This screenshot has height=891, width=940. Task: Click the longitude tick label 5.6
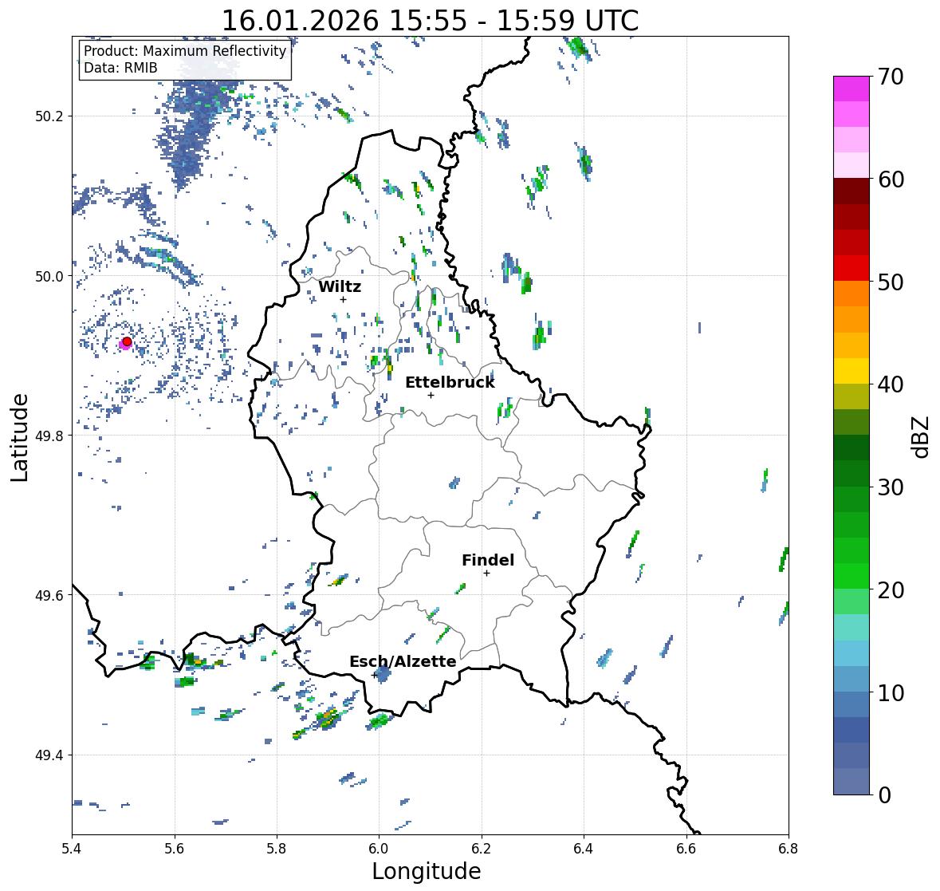click(175, 848)
